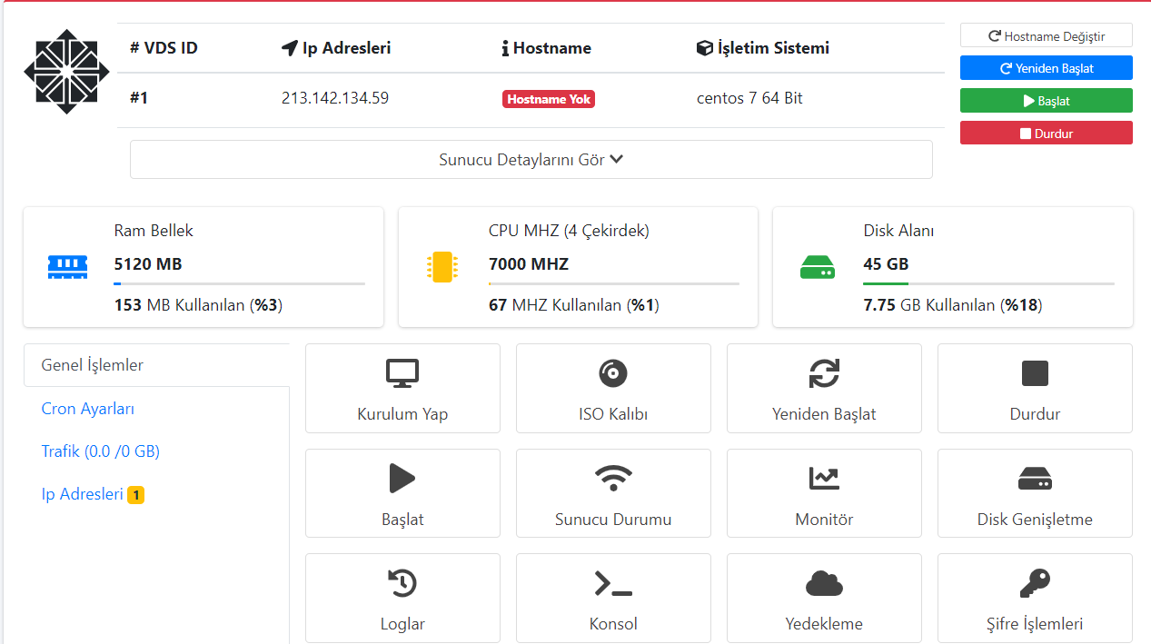
Task: Click the cube icon beside İşletim Sistemi
Action: coord(704,48)
